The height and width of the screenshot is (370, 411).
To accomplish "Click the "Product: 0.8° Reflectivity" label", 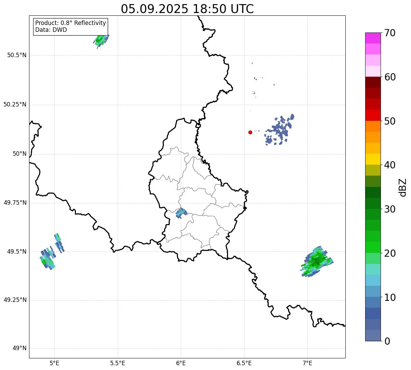I will (71, 23).
